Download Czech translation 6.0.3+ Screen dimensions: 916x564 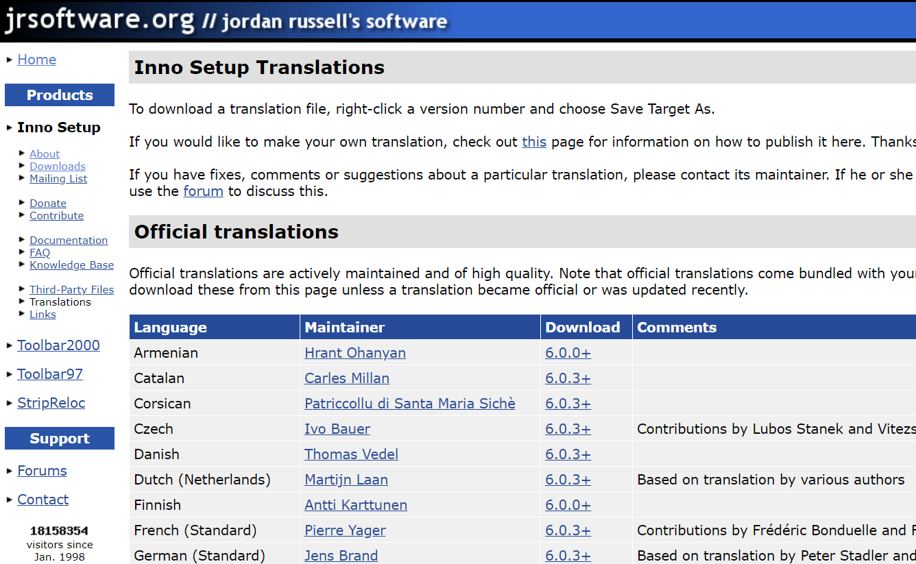point(568,429)
